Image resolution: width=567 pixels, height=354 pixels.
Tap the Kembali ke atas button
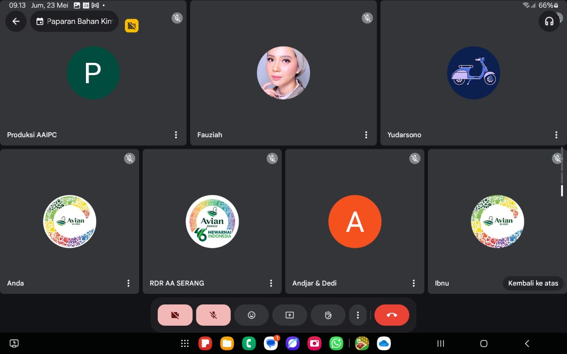click(x=533, y=283)
